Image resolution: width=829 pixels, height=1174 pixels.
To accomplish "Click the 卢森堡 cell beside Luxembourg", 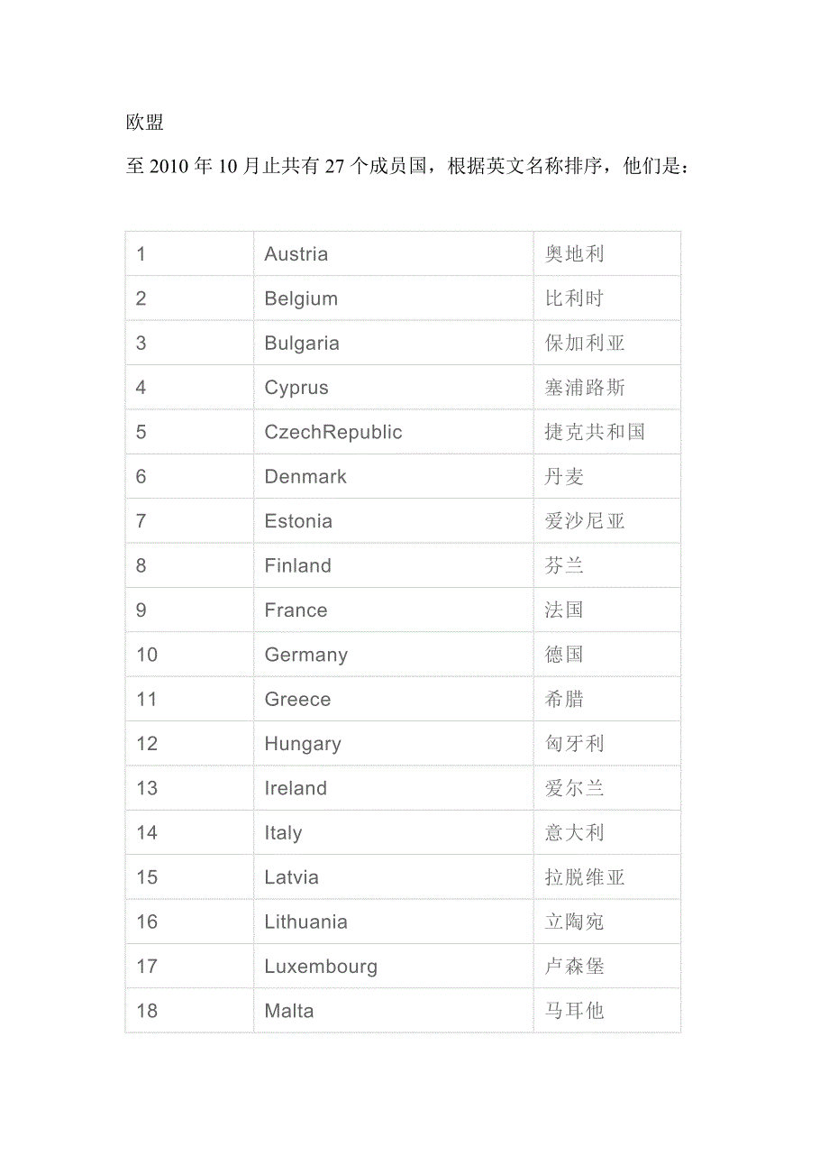I will pyautogui.click(x=574, y=967).
